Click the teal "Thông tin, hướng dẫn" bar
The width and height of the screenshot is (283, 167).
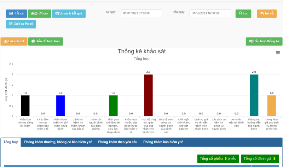pos(254,95)
